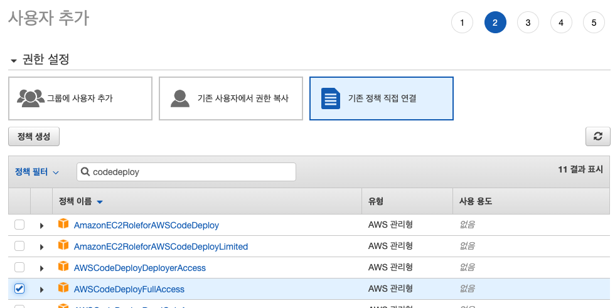The height and width of the screenshot is (308, 615).
Task: Click the orange box icon for AmazonEC2RoleforAWSCodeDeploy
Action: tap(63, 224)
